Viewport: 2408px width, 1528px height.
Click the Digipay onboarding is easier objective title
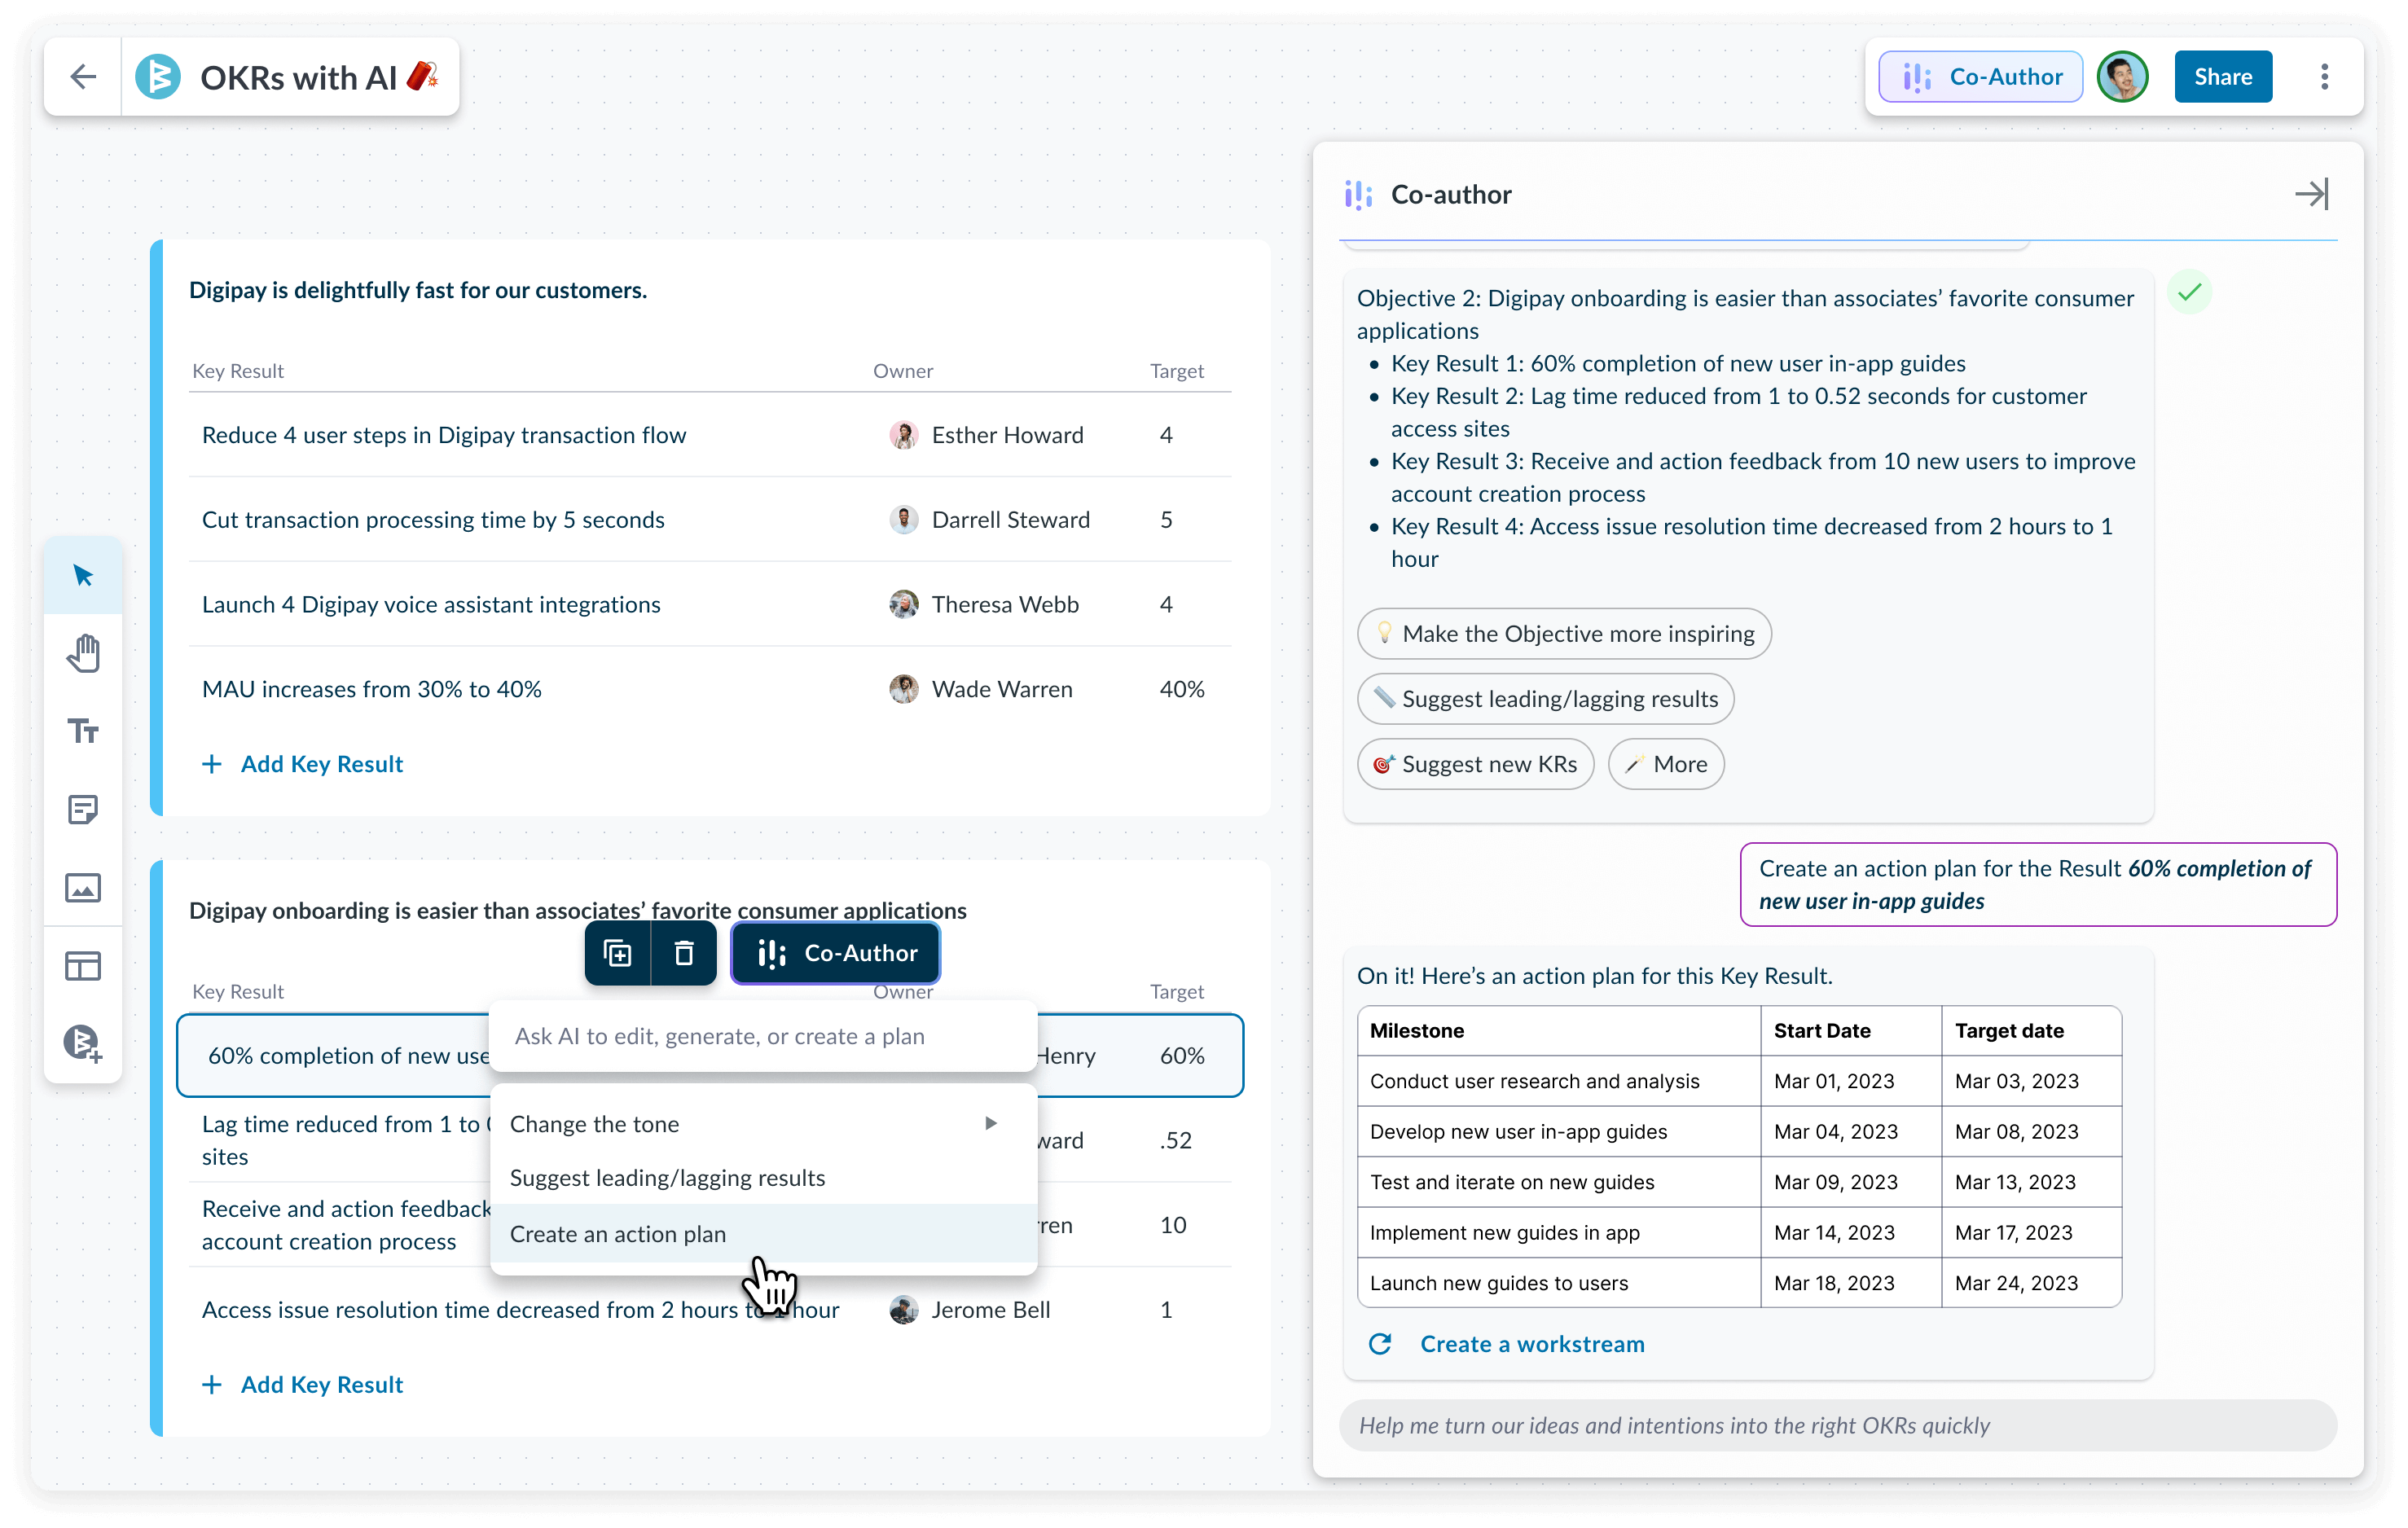pos(578,910)
